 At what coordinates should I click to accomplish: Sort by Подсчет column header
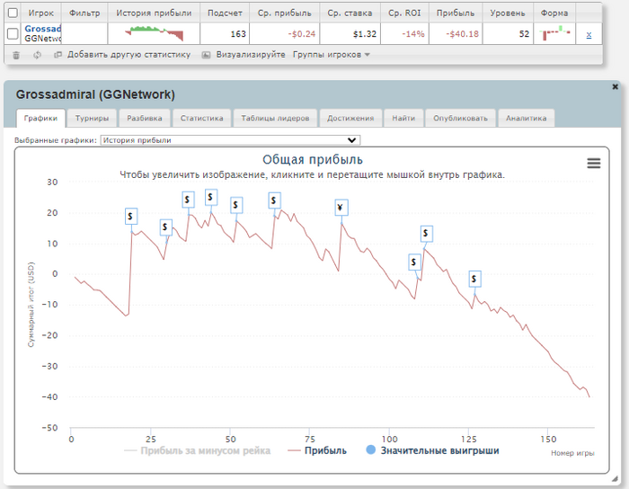225,13
